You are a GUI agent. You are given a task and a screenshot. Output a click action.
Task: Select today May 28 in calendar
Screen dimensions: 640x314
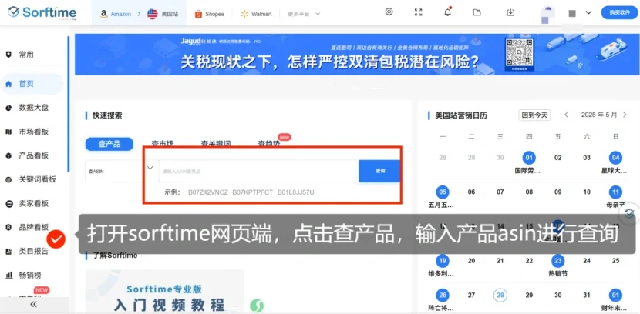click(x=500, y=295)
